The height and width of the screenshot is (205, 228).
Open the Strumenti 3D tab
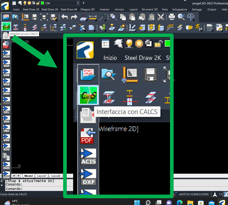150,10
